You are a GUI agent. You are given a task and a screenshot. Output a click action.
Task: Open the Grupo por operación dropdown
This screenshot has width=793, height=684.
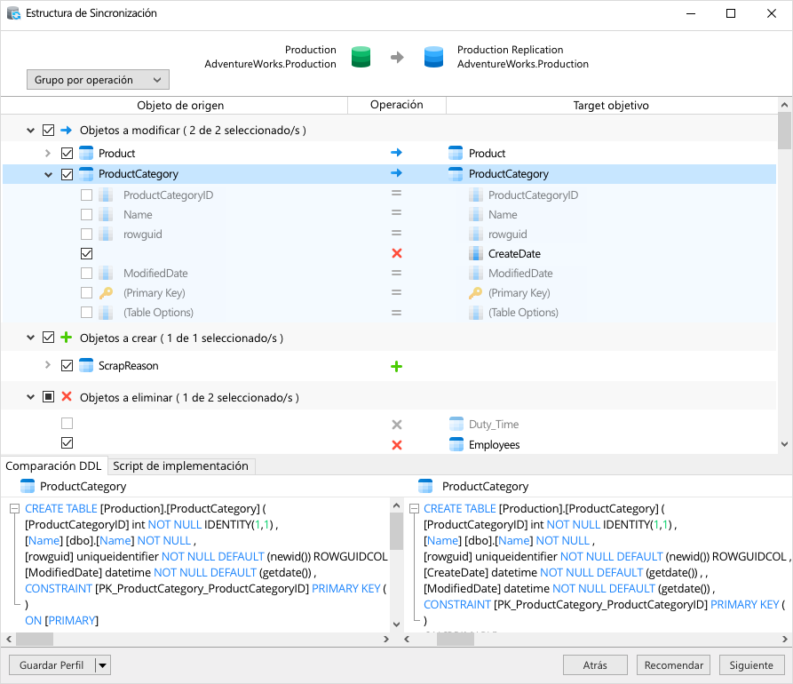(x=98, y=79)
